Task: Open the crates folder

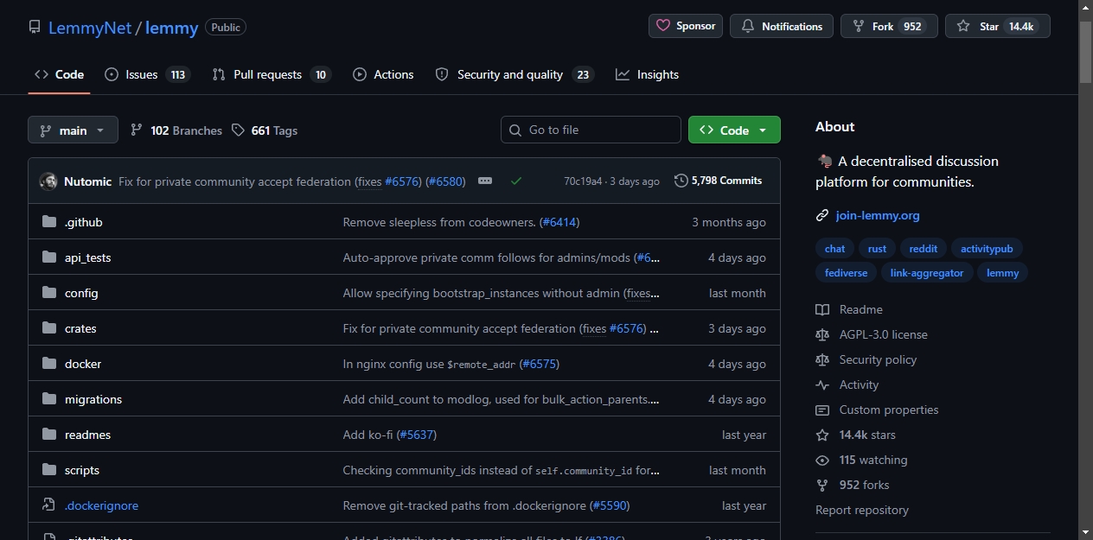Action: pyautogui.click(x=80, y=328)
